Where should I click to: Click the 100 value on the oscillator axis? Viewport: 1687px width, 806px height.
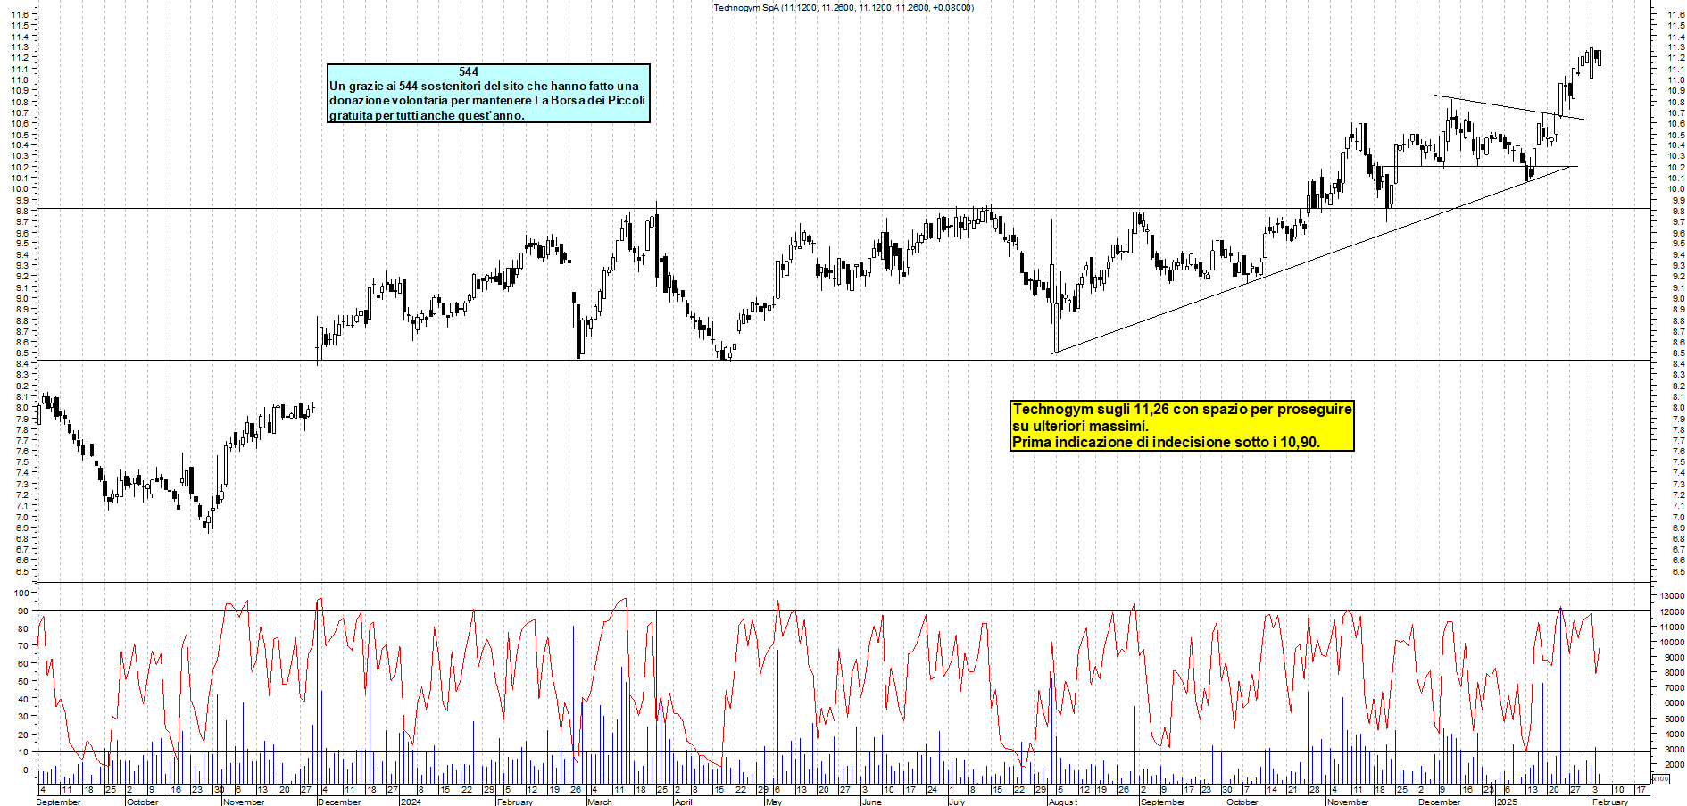21,593
